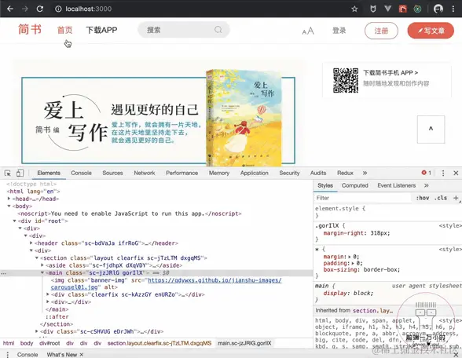Open the shield extension icon in the toolbar

click(x=373, y=9)
